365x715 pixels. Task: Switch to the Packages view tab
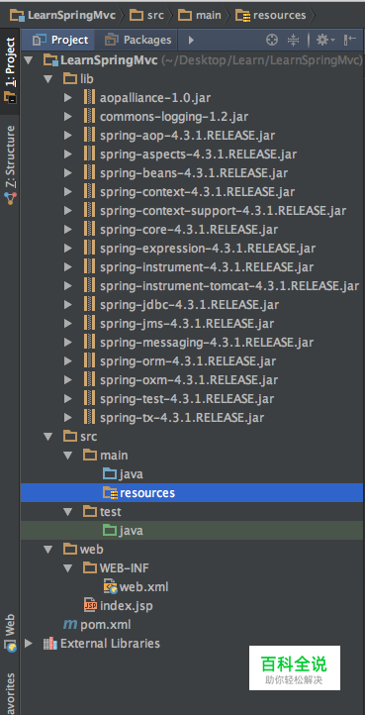click(138, 41)
